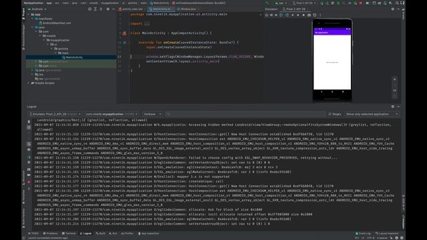Open Layout Inspector tool window
427x240 pixels.
(x=387, y=233)
